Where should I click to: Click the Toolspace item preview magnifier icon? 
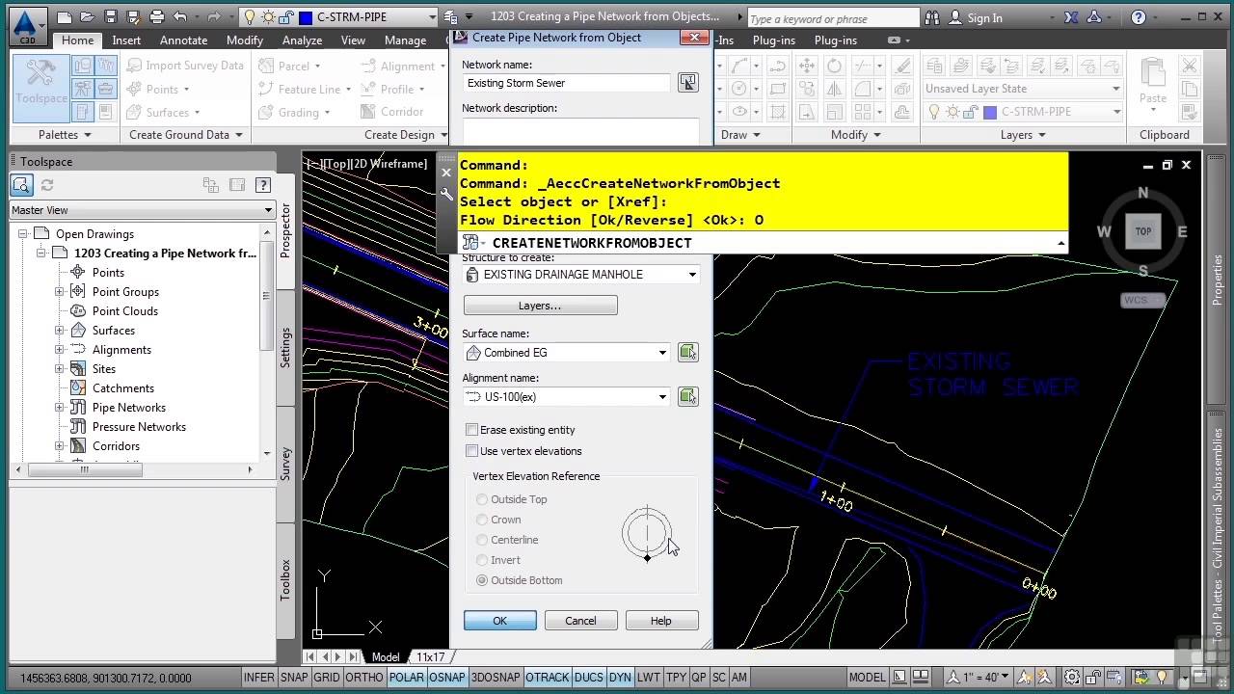point(21,185)
